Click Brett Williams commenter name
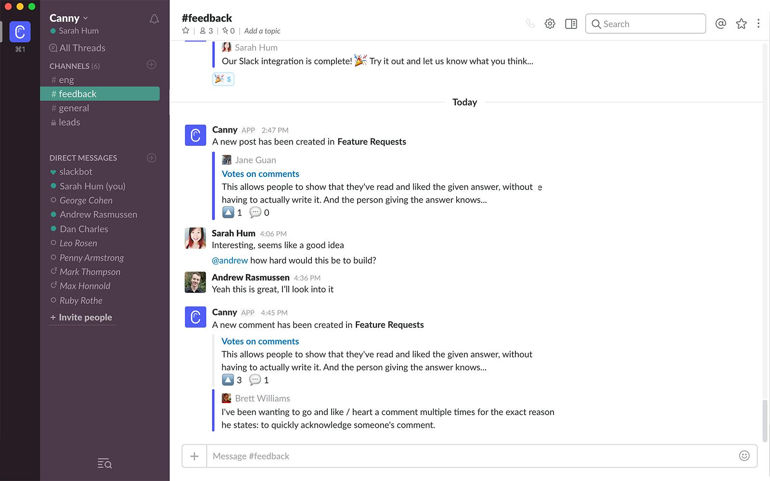The width and height of the screenshot is (770, 481). coord(263,398)
